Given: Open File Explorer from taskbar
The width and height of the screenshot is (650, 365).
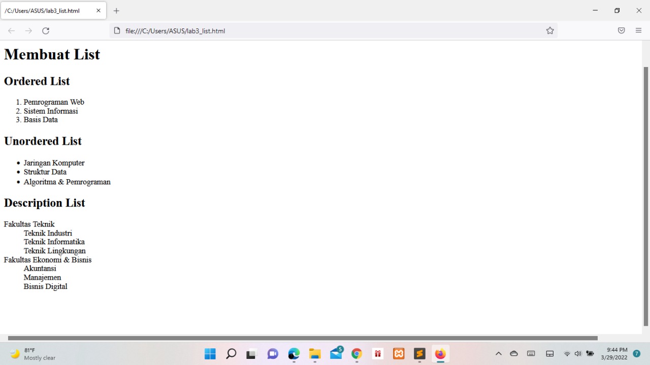Looking at the screenshot, I should (x=315, y=354).
